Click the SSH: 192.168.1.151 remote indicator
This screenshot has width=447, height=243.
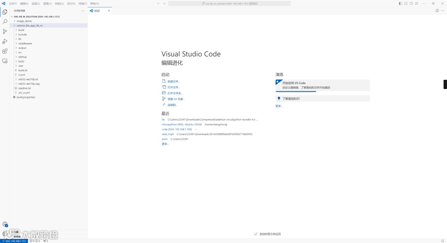[x=14, y=241]
